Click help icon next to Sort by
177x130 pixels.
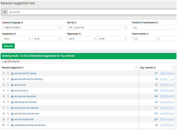tap(75, 23)
